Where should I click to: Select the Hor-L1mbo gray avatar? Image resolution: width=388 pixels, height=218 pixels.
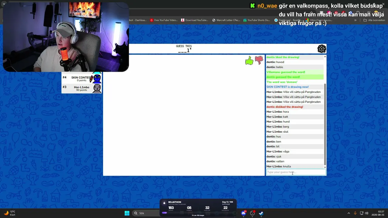[97, 88]
